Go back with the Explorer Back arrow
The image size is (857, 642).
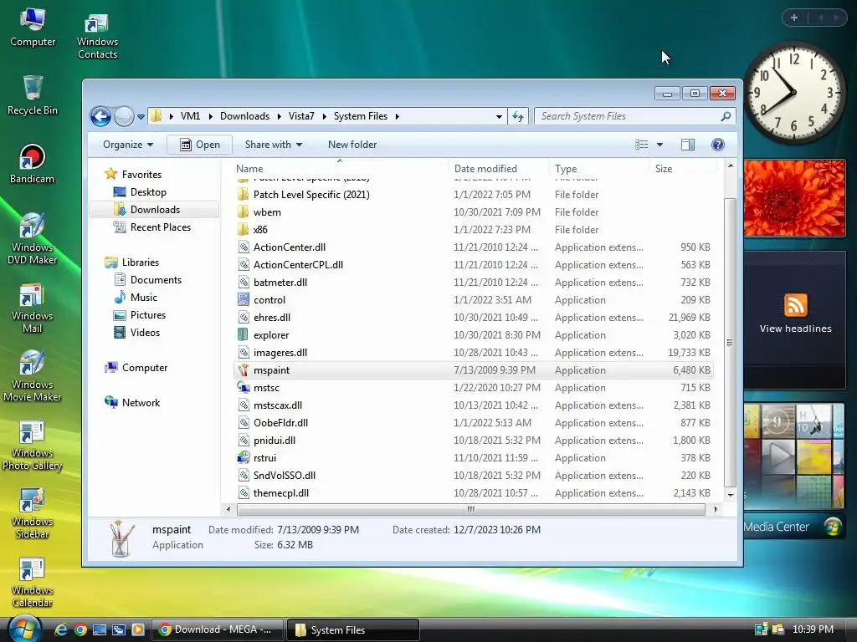coord(100,116)
